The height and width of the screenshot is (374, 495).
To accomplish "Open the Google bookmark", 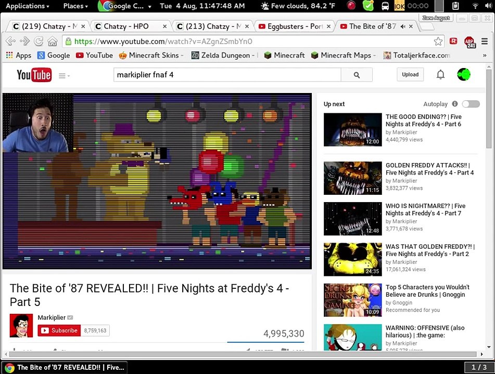I will coord(54,55).
